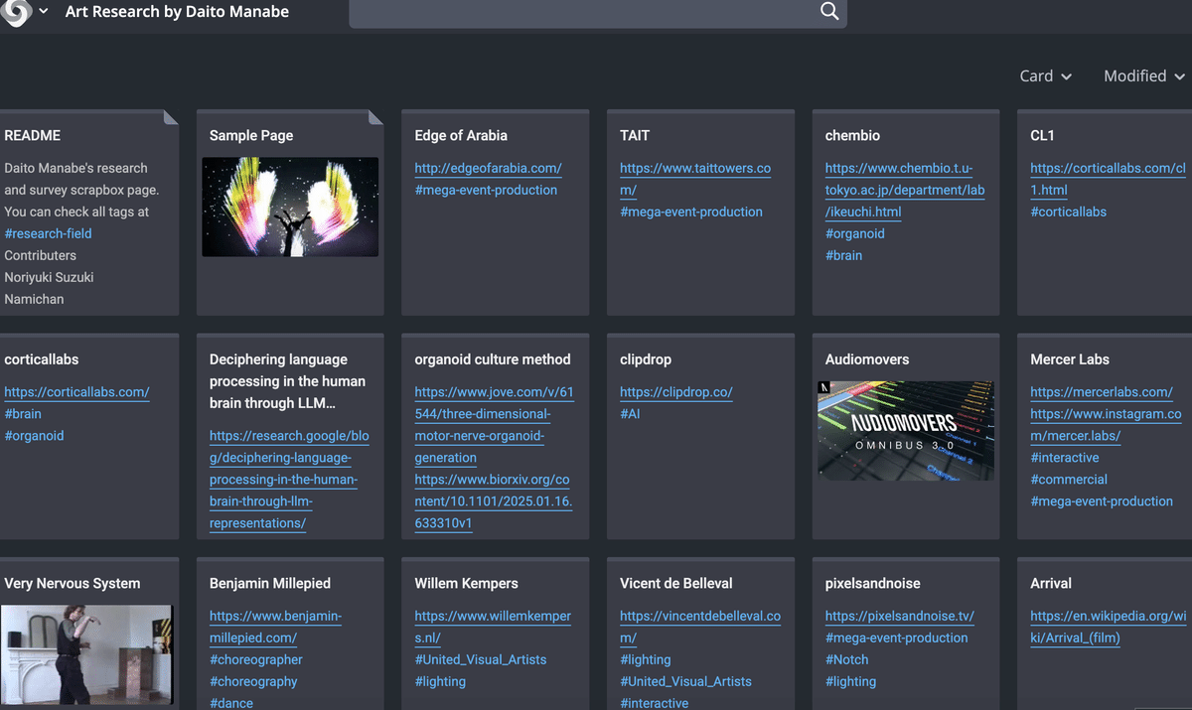Click the pinned corner of Sample Page card
The image size is (1192, 710).
tap(375, 117)
